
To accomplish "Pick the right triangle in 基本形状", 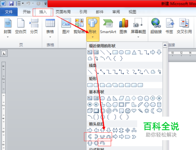I will (115, 98).
